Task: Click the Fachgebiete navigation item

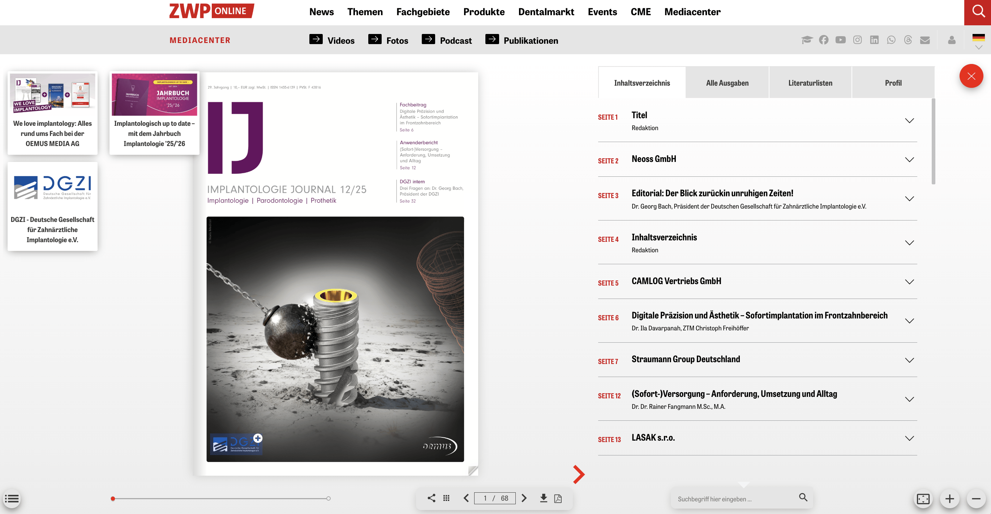Action: coord(423,12)
